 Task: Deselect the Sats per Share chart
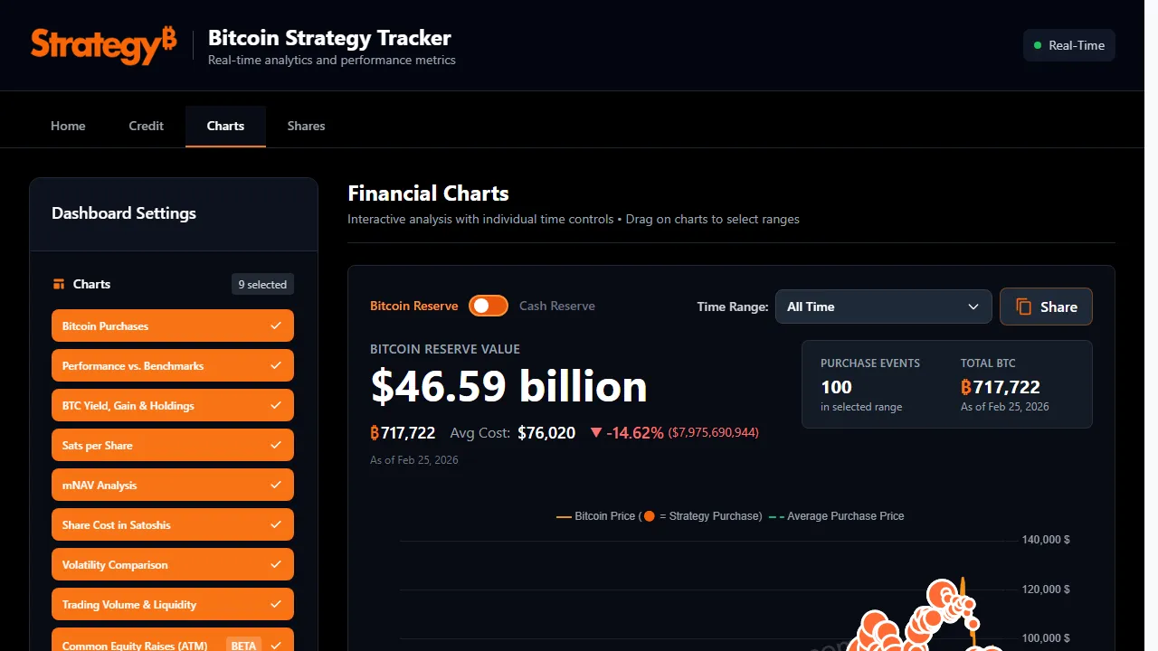[x=172, y=445]
